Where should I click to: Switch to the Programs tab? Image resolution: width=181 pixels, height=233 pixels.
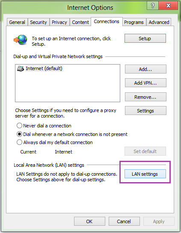click(134, 22)
